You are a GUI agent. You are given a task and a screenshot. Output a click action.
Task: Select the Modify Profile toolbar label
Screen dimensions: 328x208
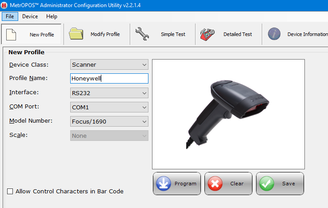105,34
